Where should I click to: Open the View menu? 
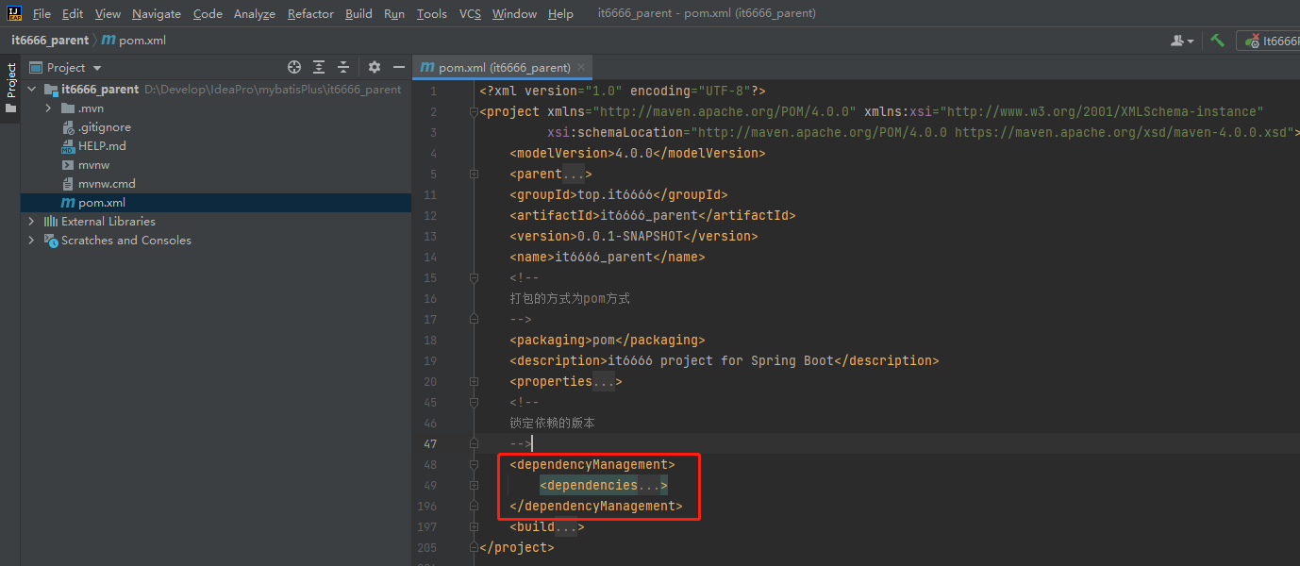(108, 14)
